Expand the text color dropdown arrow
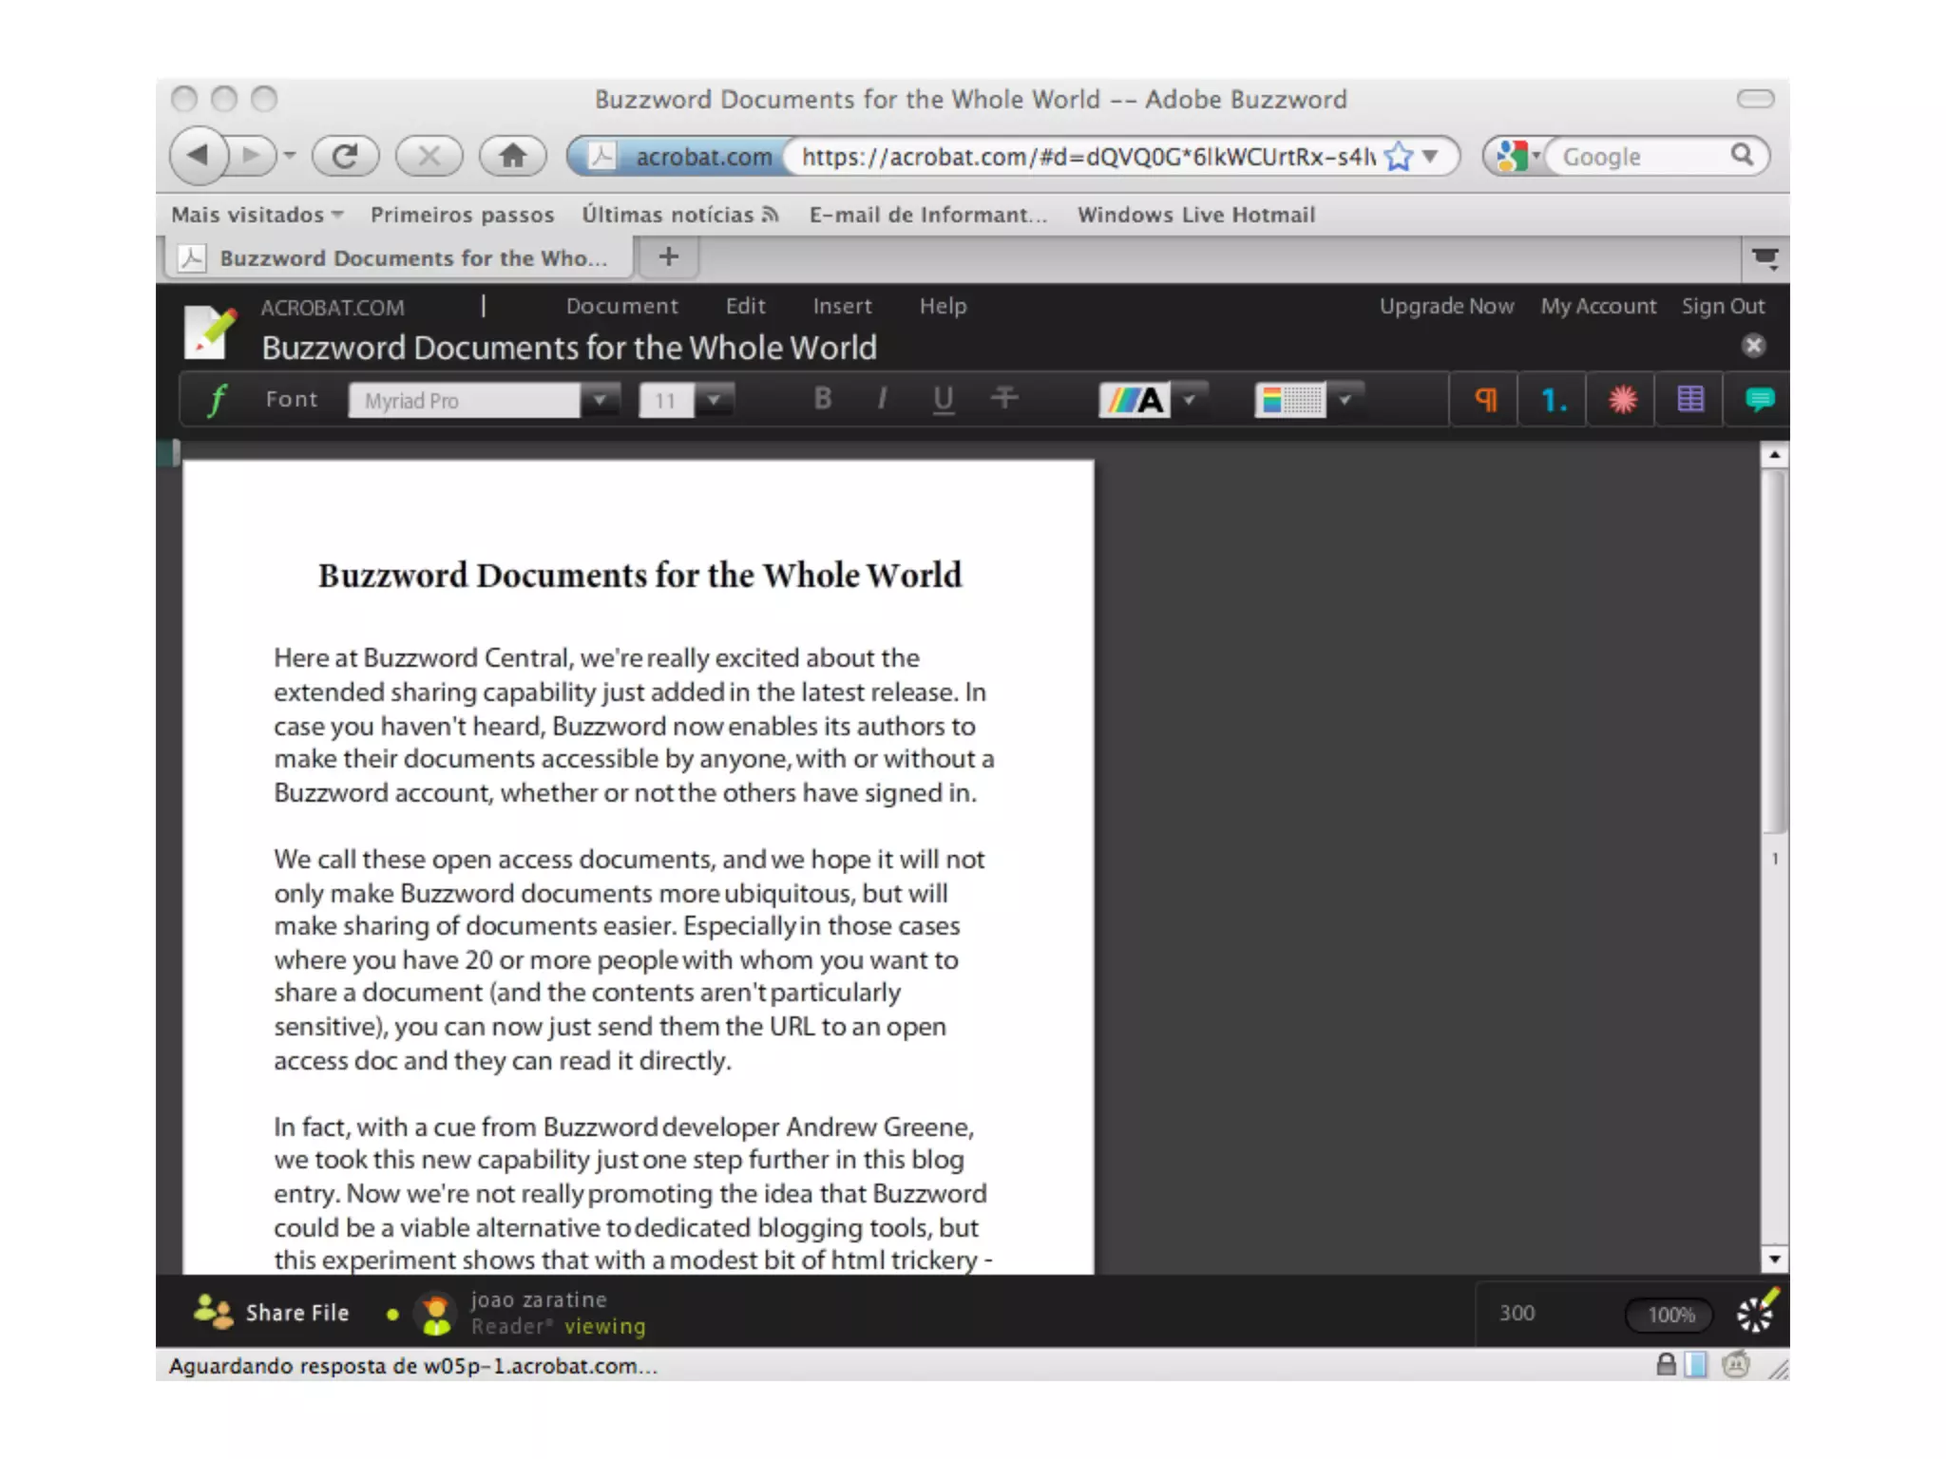The image size is (1946, 1459). pos(1189,400)
